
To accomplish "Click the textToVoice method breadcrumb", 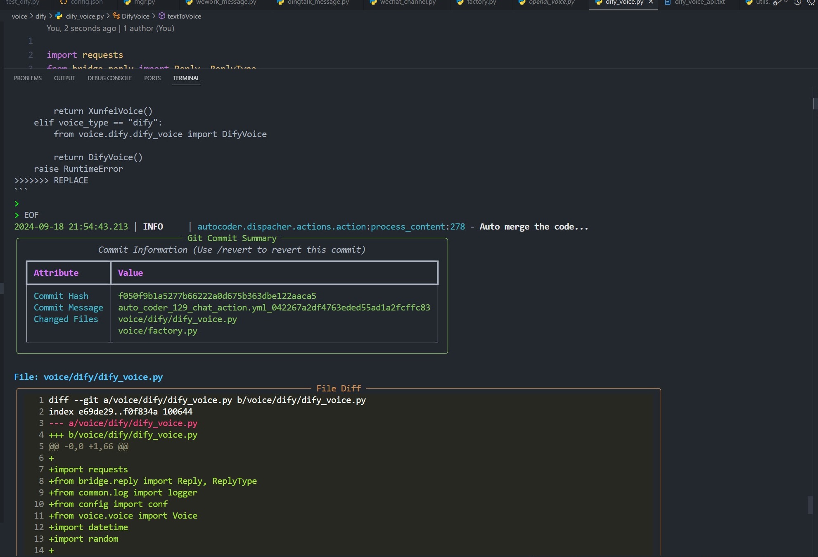I will click(184, 17).
